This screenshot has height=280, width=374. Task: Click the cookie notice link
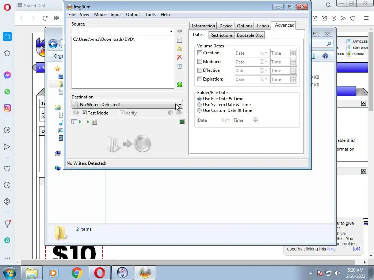[x=330, y=249]
